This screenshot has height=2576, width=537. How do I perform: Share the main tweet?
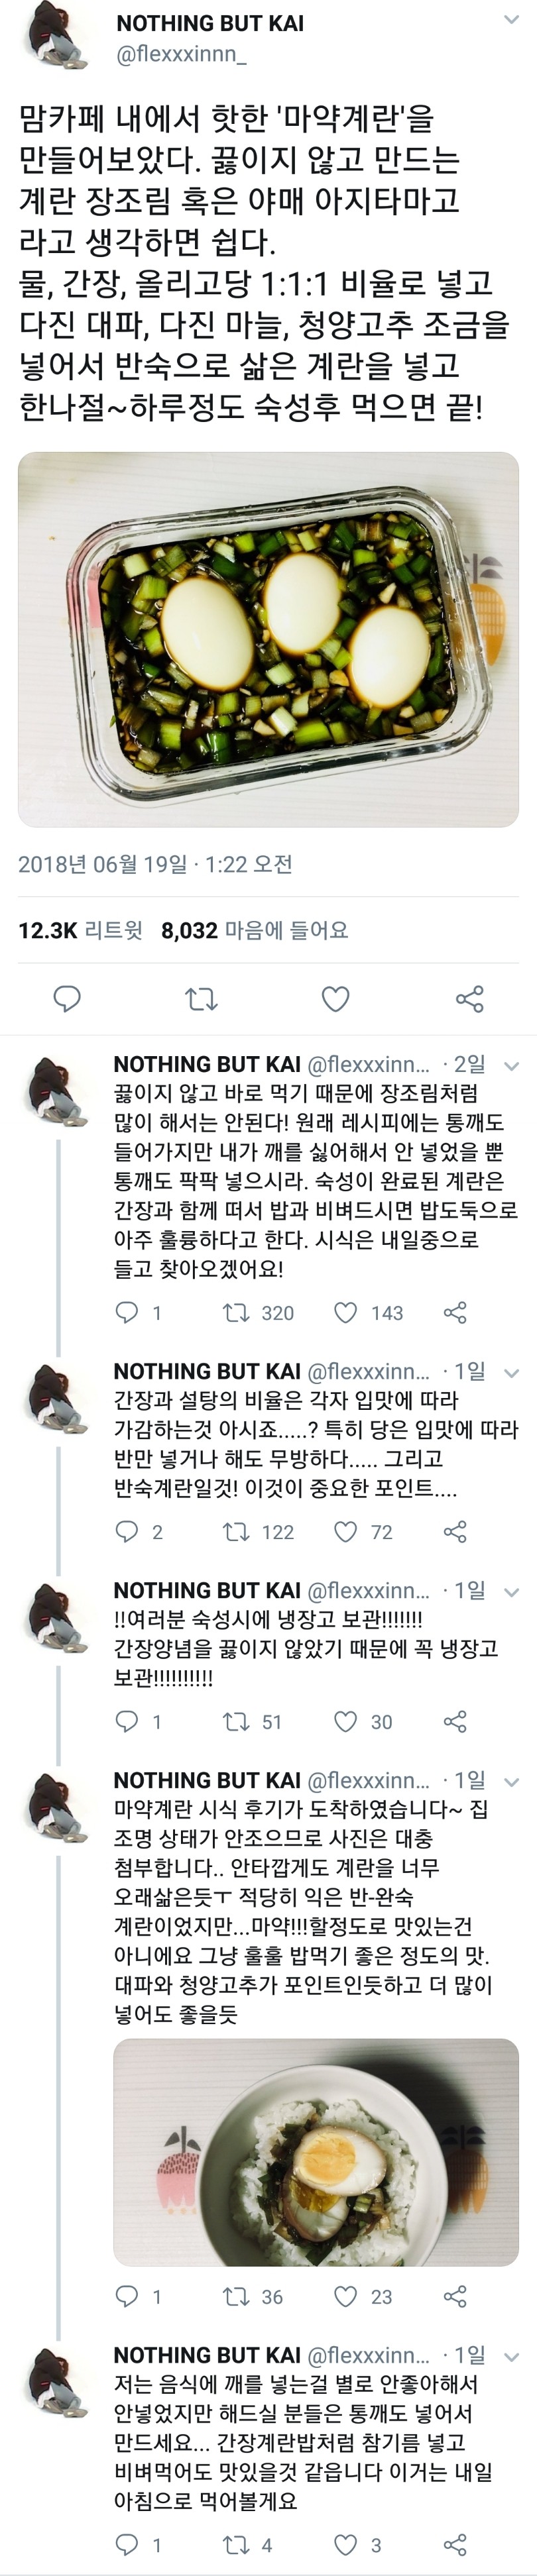click(469, 998)
